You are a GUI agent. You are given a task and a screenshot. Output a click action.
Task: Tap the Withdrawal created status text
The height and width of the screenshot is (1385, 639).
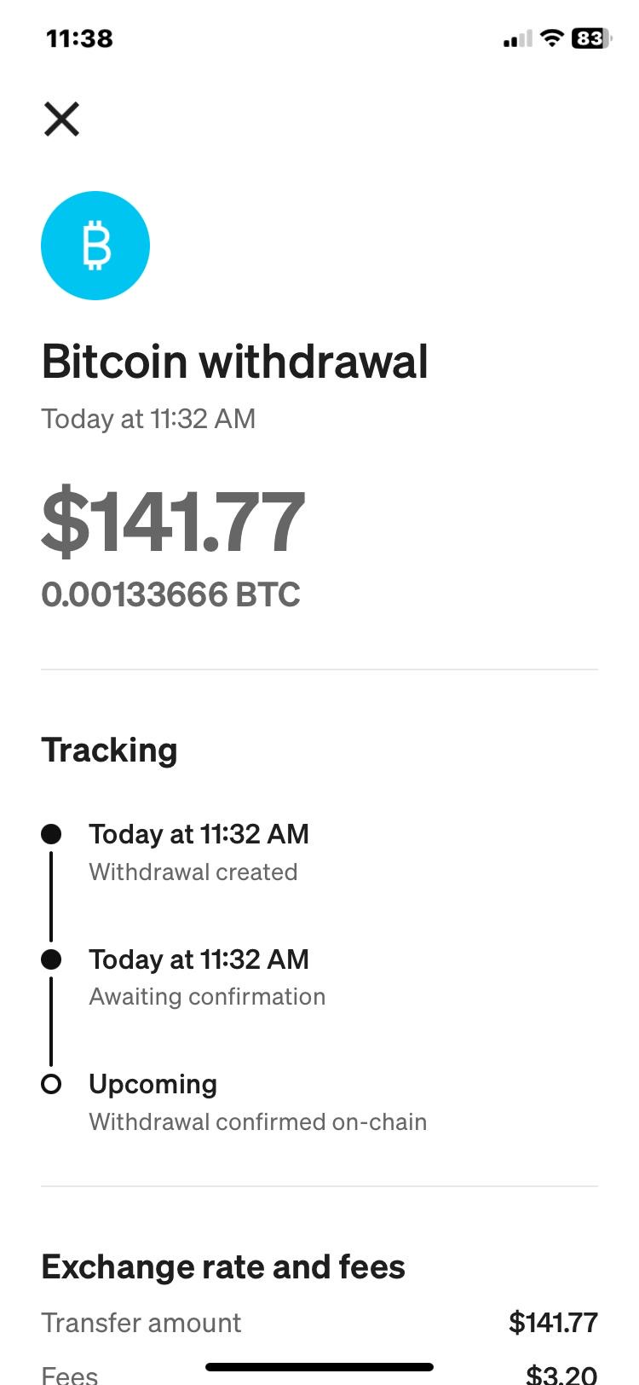193,872
